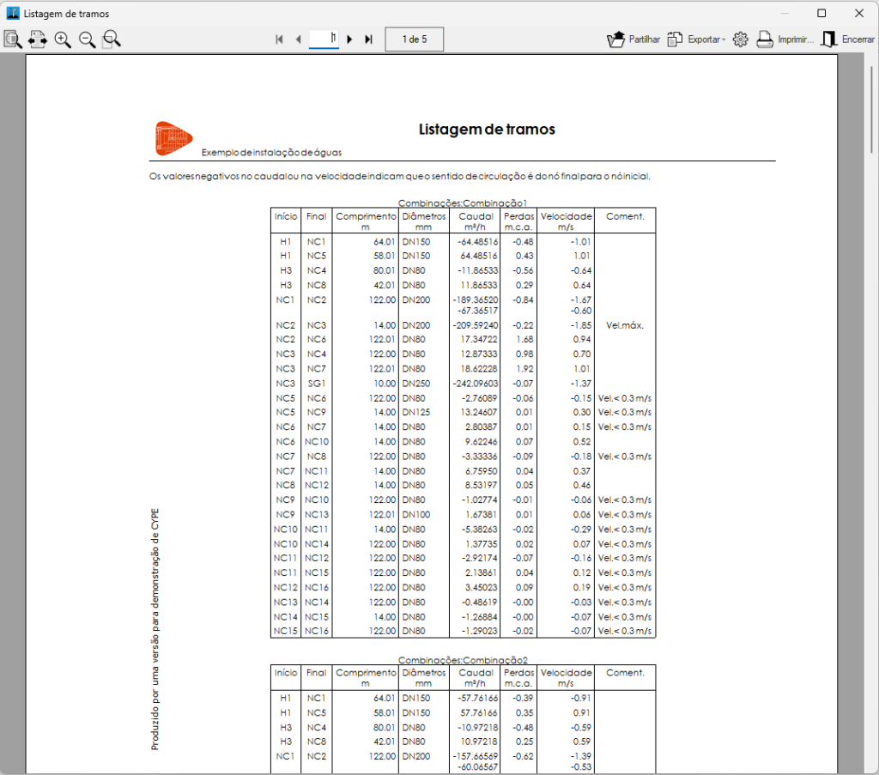Click the NC16 cell in the NC12 row
The height and width of the screenshot is (775, 879).
pyautogui.click(x=316, y=587)
